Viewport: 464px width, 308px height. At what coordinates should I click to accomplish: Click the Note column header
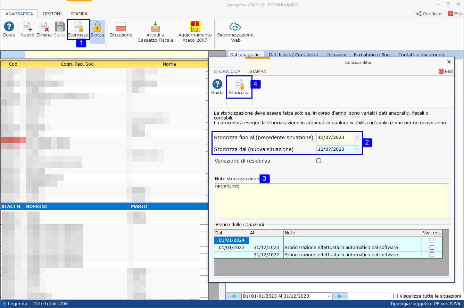tap(353, 233)
